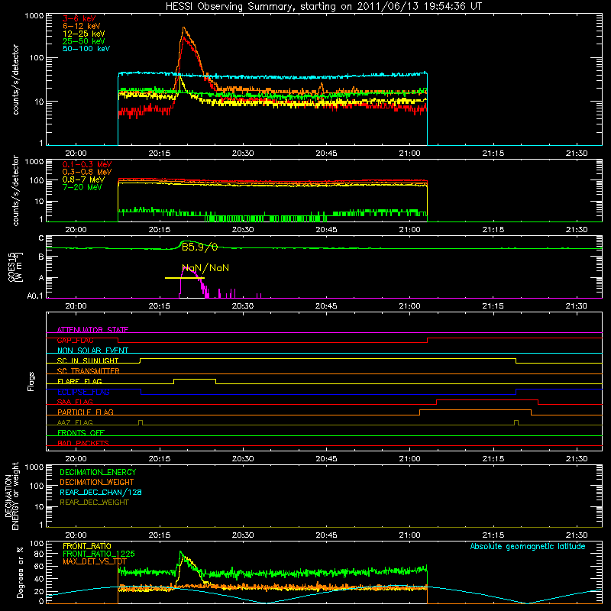
Task: Select the SC_TRANSMITTER flag label
Action: point(88,371)
